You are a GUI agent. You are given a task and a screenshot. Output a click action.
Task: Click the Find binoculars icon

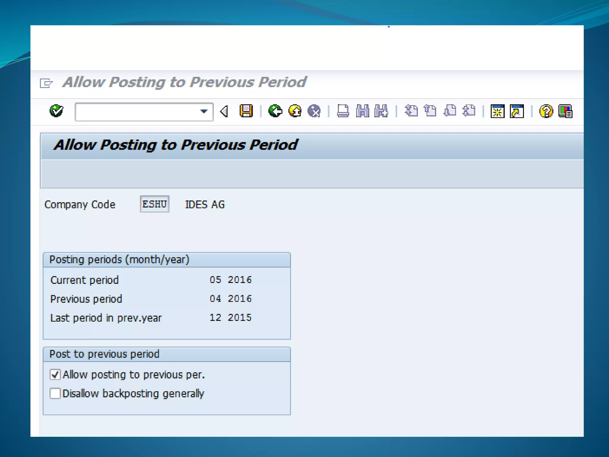coord(362,111)
